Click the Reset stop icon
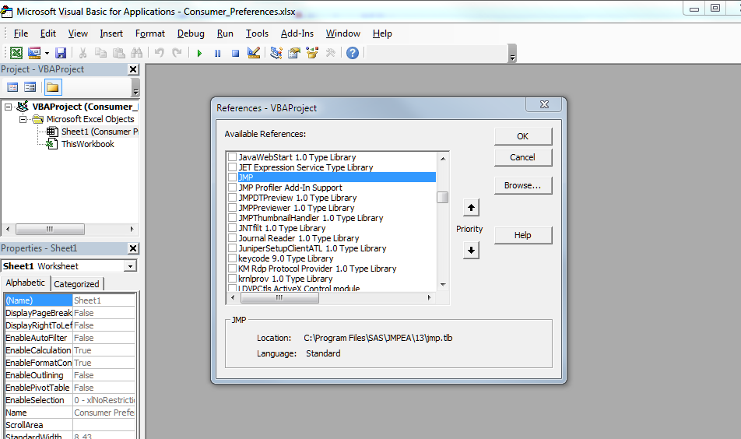Image resolution: width=741 pixels, height=439 pixels. pyautogui.click(x=235, y=54)
